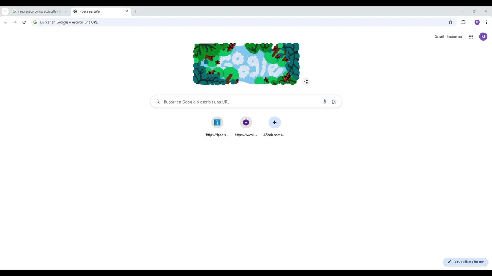Open the https://fpadis... shortcut
The width and height of the screenshot is (492, 276).
[x=217, y=127]
